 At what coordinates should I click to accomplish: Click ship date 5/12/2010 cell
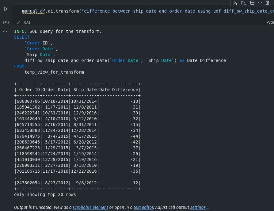[x=85, y=119]
